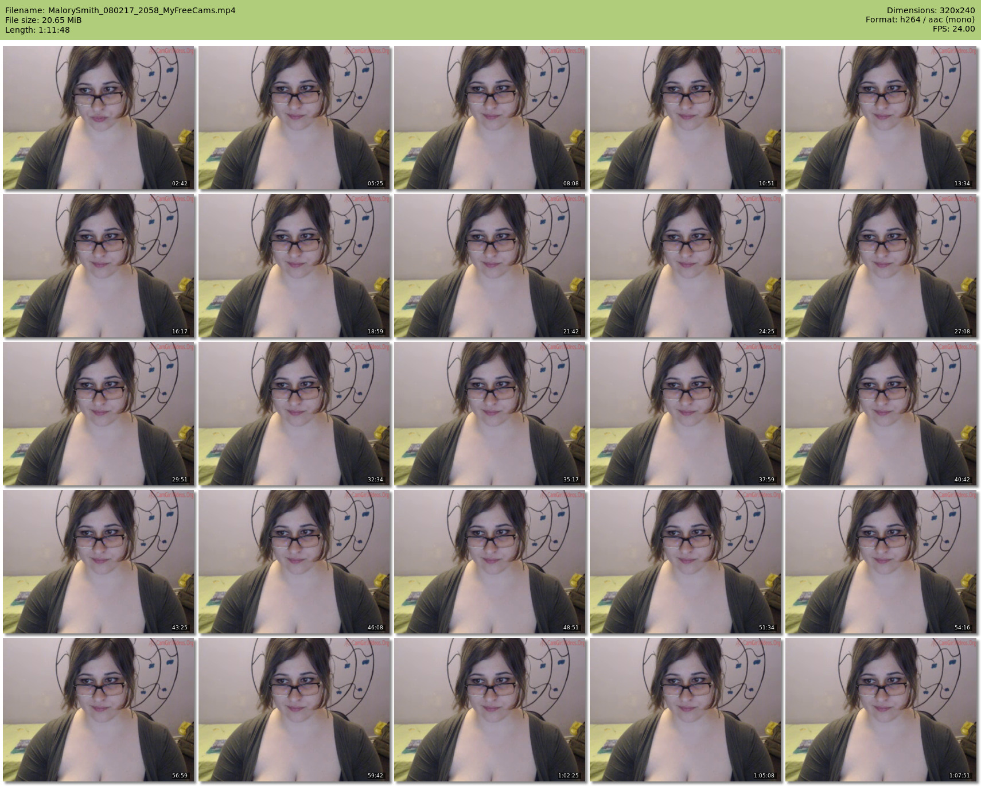Choose the thumbnail marked 13:34
Image resolution: width=981 pixels, height=786 pixels.
coord(881,118)
